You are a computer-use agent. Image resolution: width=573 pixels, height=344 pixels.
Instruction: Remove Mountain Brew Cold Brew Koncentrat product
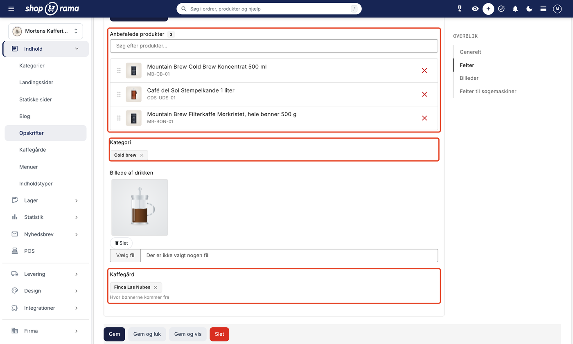424,70
